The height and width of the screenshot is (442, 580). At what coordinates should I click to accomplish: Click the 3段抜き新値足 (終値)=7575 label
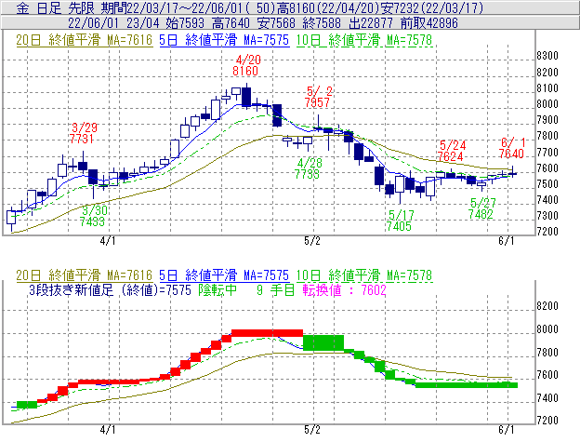(110, 290)
